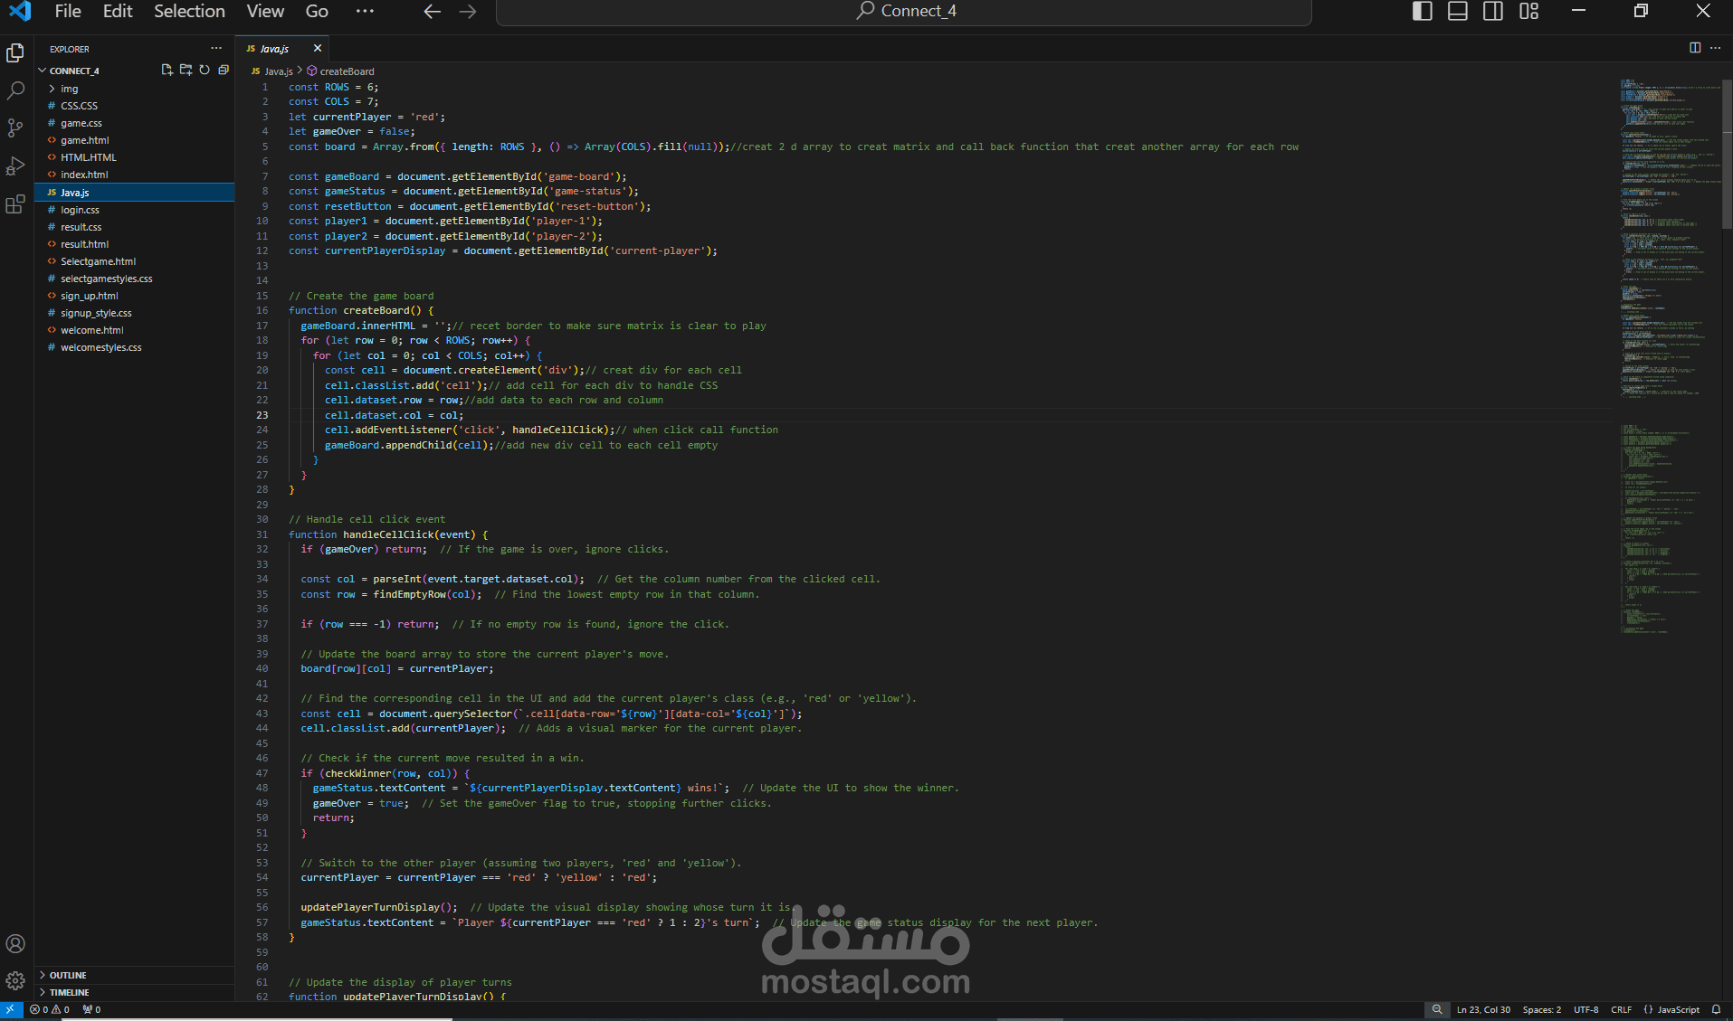Open Explorer views and more actions menu
The image size is (1733, 1021).
point(216,49)
